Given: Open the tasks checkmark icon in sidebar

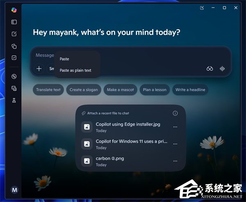Looking at the screenshot, I should coord(14,57).
